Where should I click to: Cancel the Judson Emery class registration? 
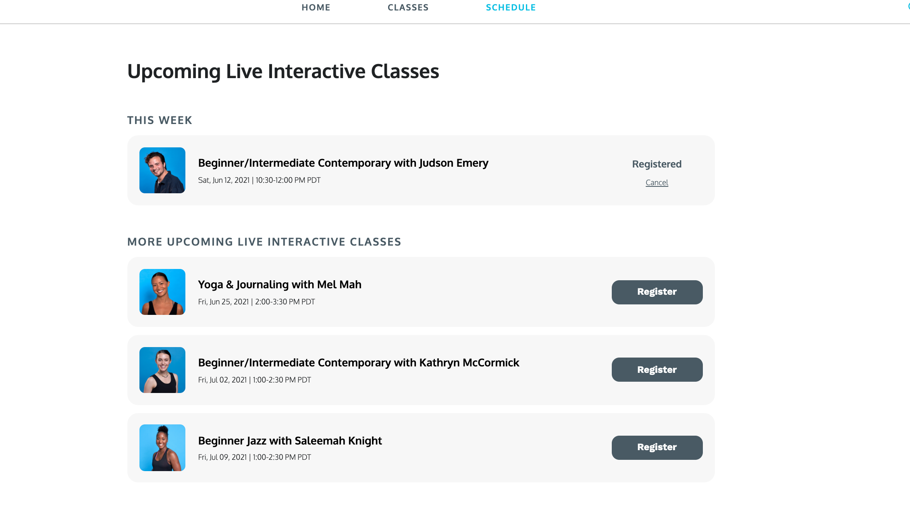coord(657,182)
